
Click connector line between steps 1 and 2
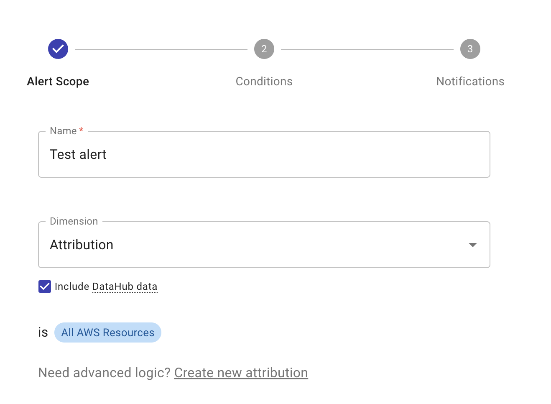(x=161, y=49)
